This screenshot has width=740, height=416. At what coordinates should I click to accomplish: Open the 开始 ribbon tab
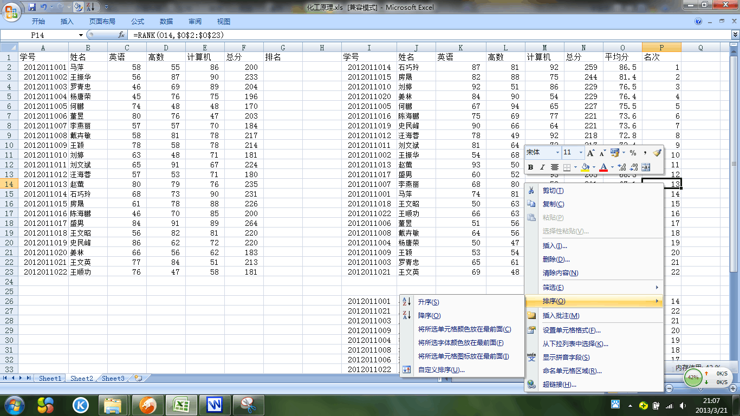pyautogui.click(x=38, y=22)
